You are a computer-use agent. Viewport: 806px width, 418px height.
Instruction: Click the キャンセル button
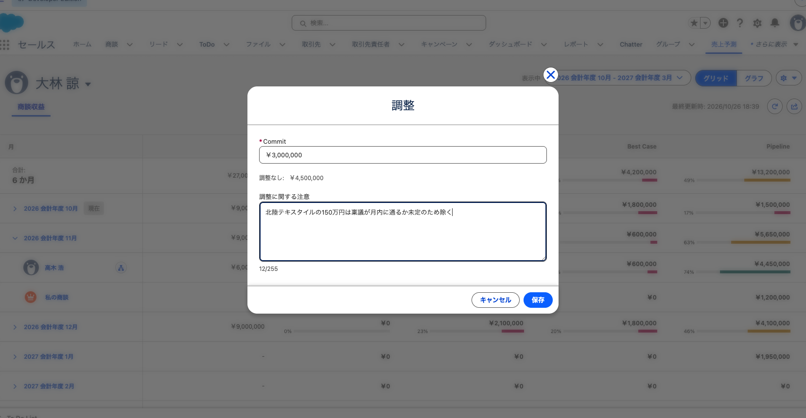495,300
